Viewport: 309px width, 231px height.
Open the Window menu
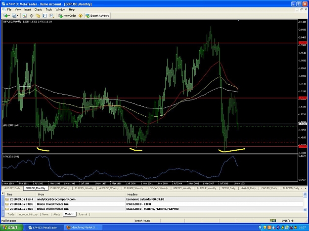tap(60, 10)
